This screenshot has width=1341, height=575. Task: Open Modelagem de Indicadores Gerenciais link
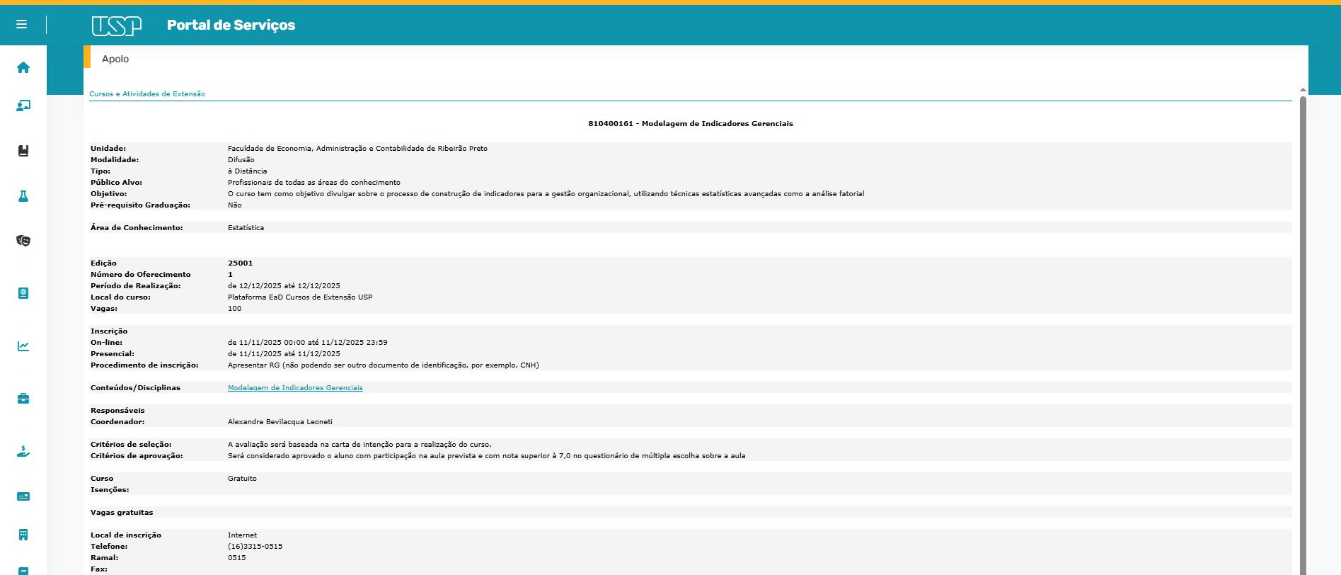[295, 388]
